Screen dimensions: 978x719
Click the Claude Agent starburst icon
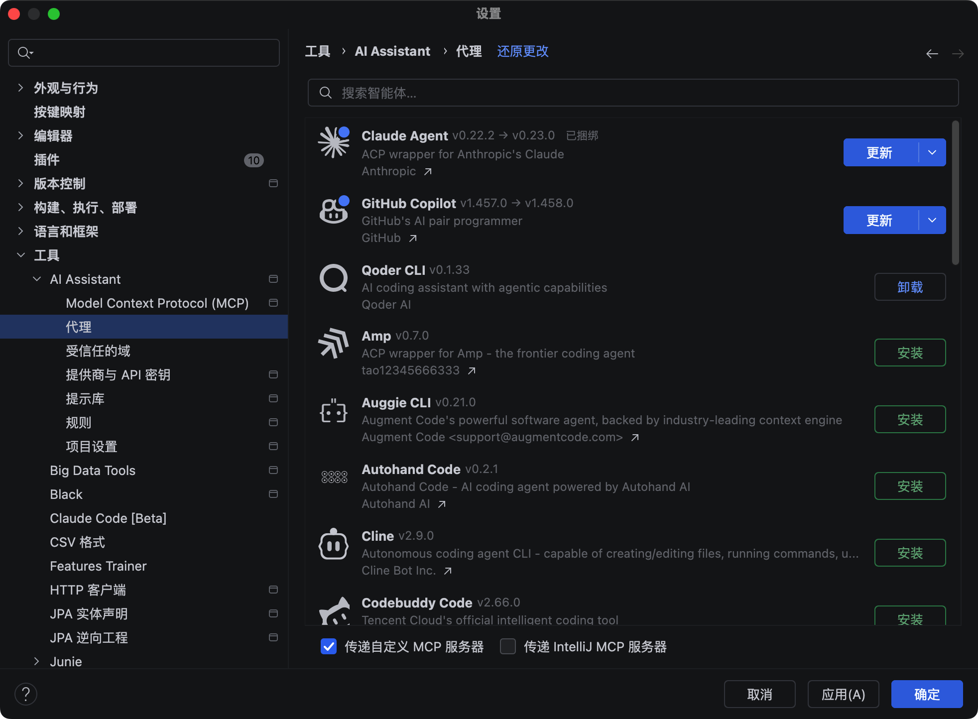pyautogui.click(x=333, y=143)
